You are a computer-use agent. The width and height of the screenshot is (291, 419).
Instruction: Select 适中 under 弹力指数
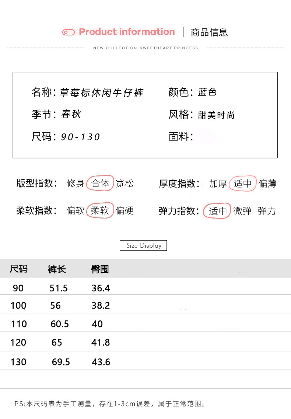pyautogui.click(x=218, y=211)
